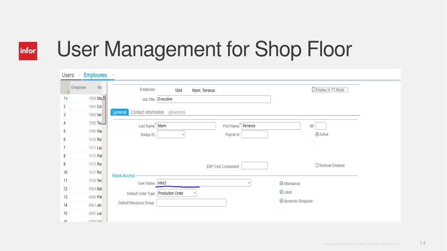Toggle Display In TT Mode checkbox
This screenshot has height=251, width=447.
pos(313,89)
